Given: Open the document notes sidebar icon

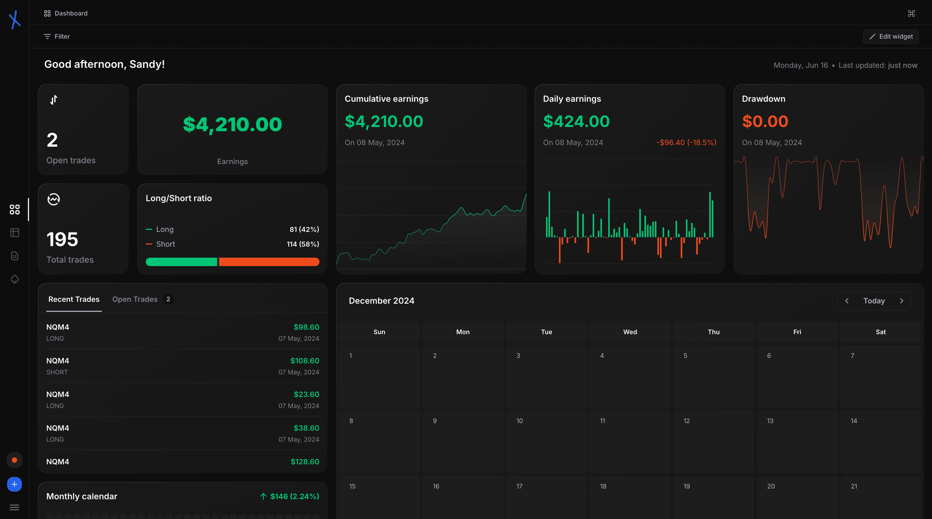Looking at the screenshot, I should (x=14, y=256).
